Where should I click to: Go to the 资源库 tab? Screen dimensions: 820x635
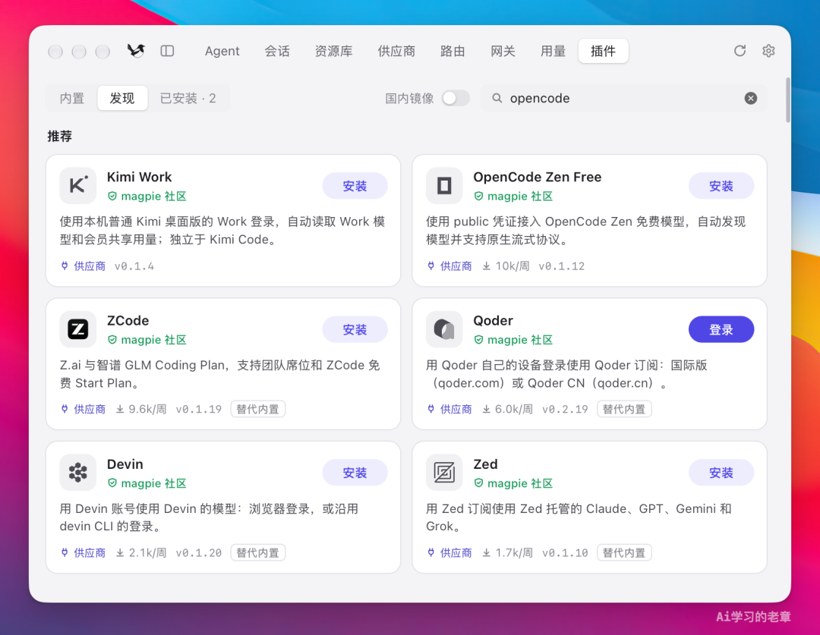coord(333,52)
